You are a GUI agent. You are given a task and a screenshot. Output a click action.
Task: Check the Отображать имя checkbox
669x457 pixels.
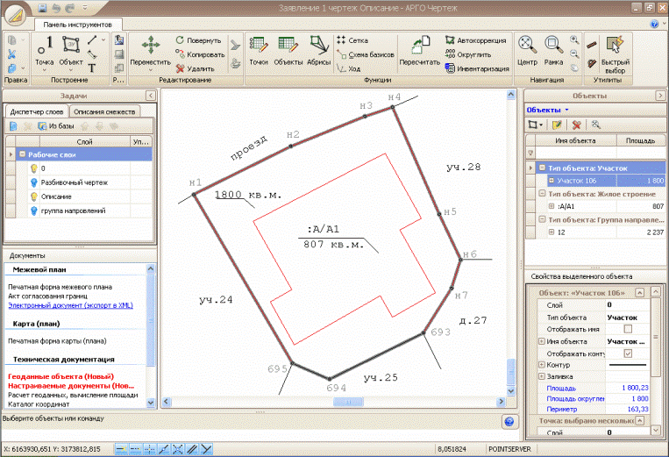coord(628,329)
